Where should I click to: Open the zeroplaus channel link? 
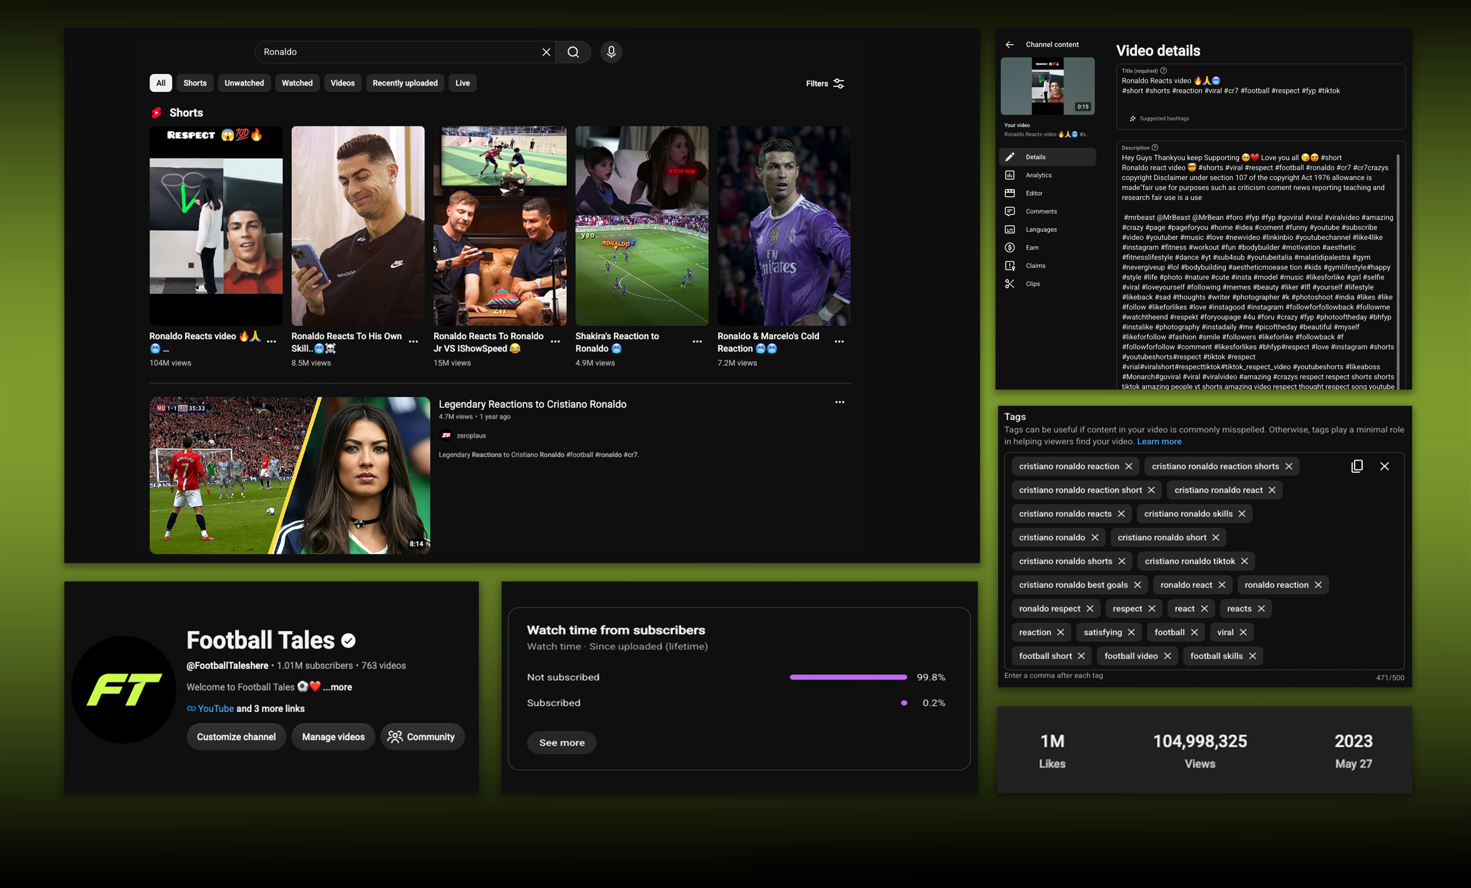coord(471,436)
